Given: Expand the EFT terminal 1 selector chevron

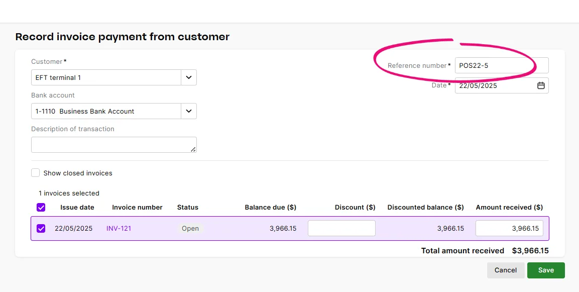Looking at the screenshot, I should (x=189, y=77).
